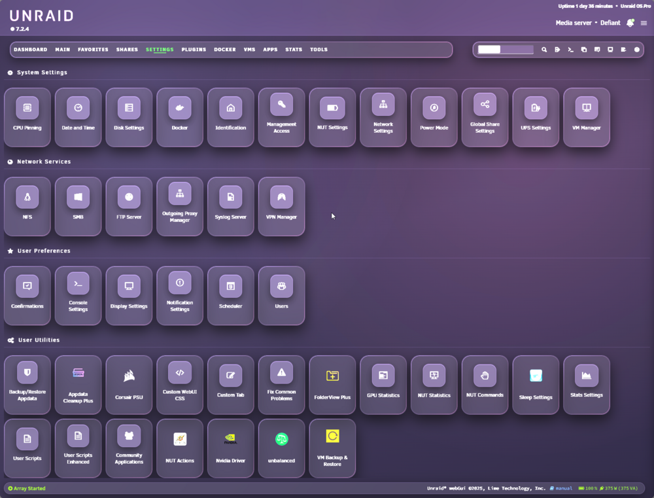Open SMB settings tile

tap(78, 206)
